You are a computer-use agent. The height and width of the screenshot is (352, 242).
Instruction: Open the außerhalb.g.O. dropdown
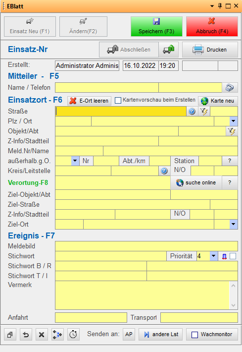(x=75, y=161)
